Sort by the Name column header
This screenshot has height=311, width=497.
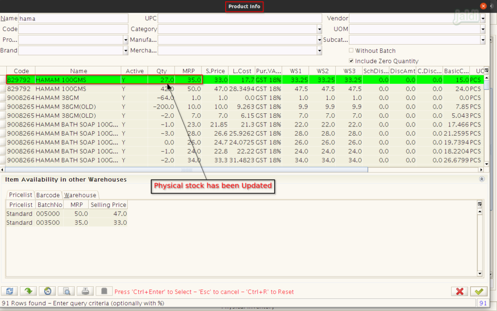(78, 71)
